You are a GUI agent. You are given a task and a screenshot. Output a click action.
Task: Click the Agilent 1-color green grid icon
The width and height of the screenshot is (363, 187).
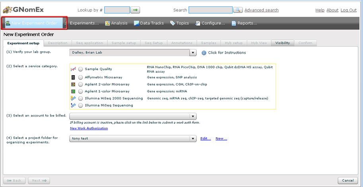coord(73,91)
